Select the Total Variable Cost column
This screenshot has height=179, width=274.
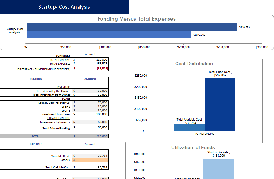189,128
